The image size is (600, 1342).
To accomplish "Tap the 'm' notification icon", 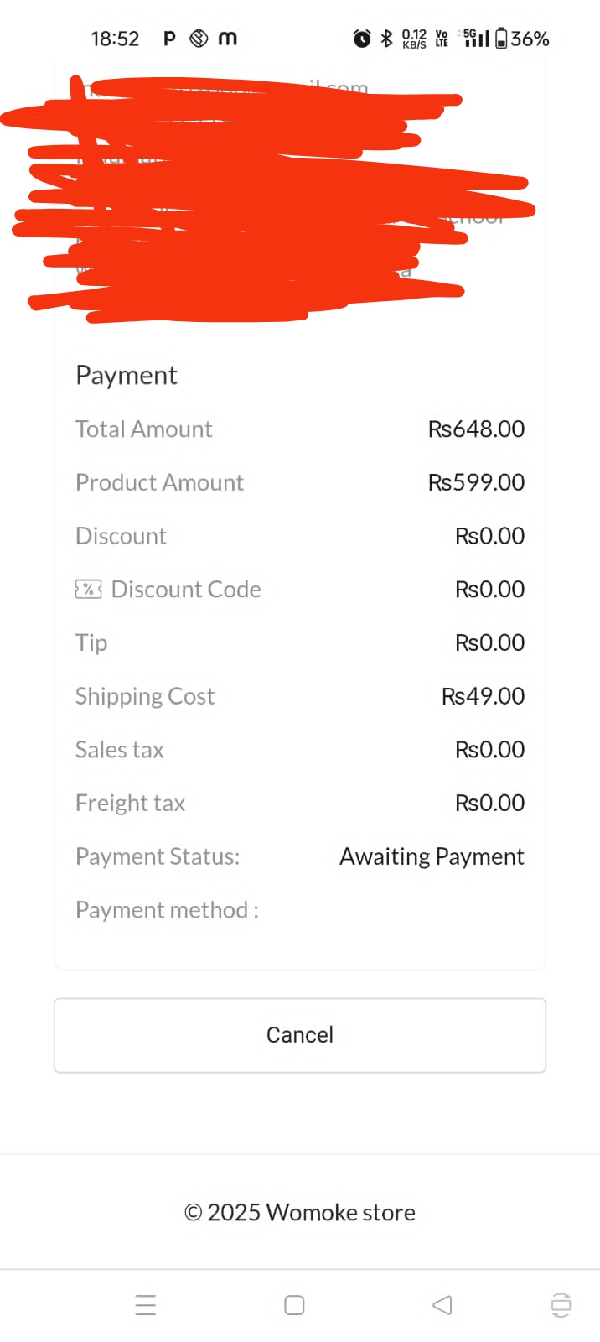I will 227,39.
